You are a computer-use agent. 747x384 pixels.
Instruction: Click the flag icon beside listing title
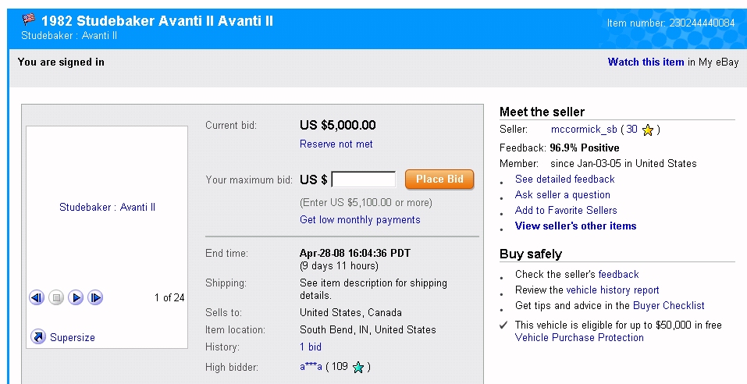pyautogui.click(x=29, y=20)
